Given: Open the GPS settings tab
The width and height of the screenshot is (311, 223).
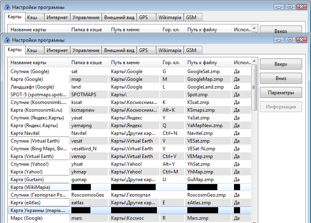Looking at the screenshot, I should click(x=144, y=50).
